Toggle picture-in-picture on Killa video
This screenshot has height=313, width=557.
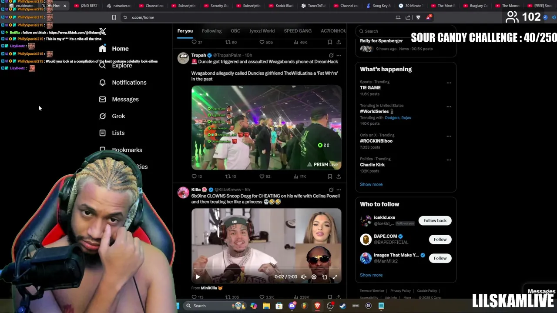pyautogui.click(x=325, y=276)
